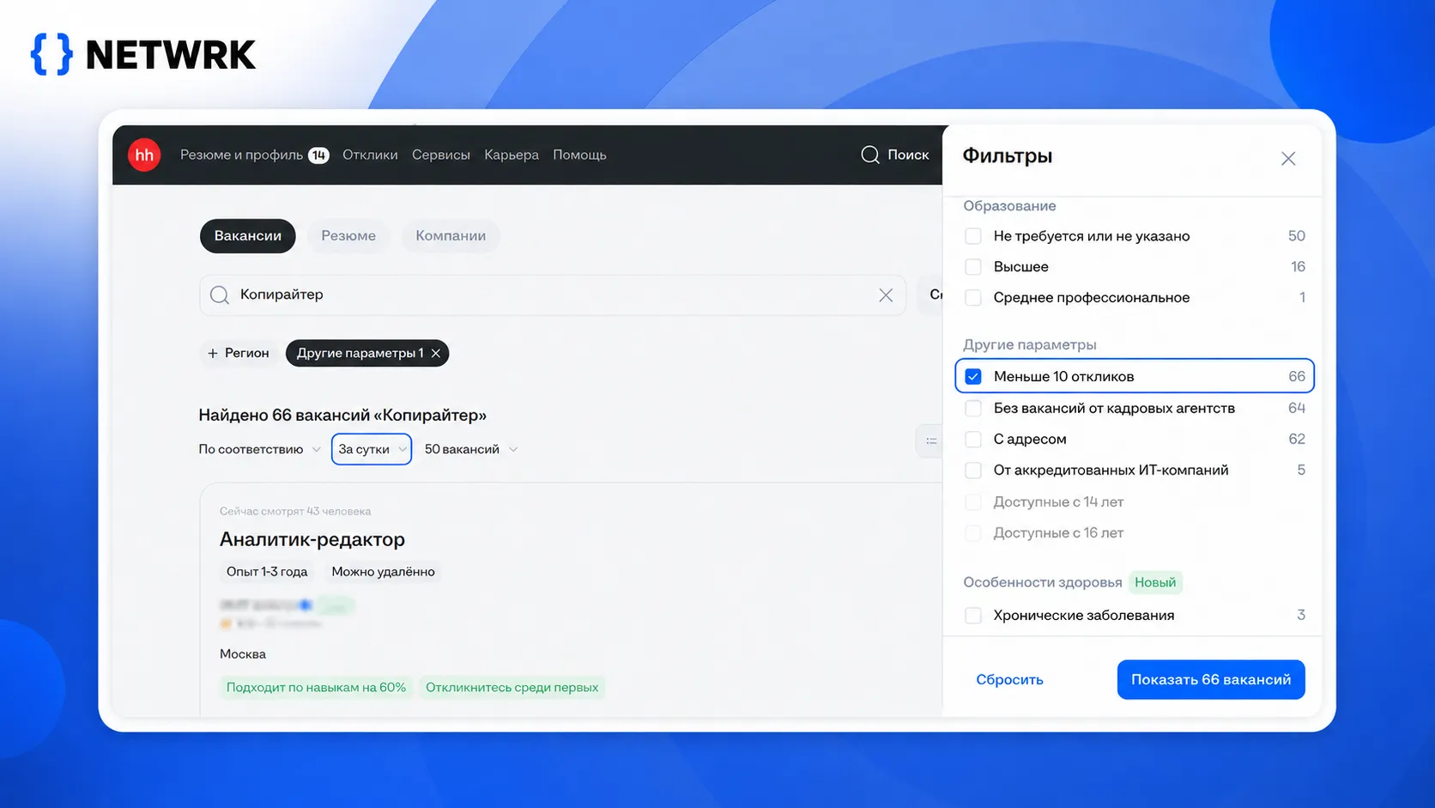This screenshot has height=808, width=1435.
Task: Check the С адресом filter
Action: (x=973, y=440)
